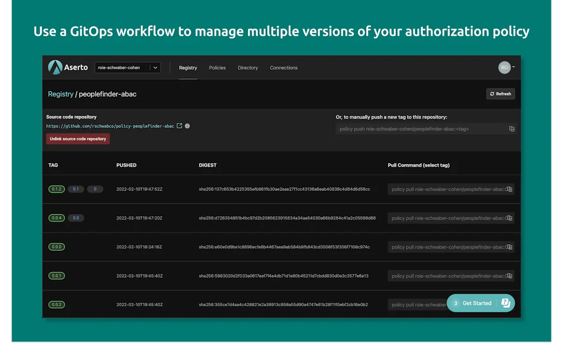The width and height of the screenshot is (563, 343).
Task: Go to the Connections tab
Action: tap(283, 68)
